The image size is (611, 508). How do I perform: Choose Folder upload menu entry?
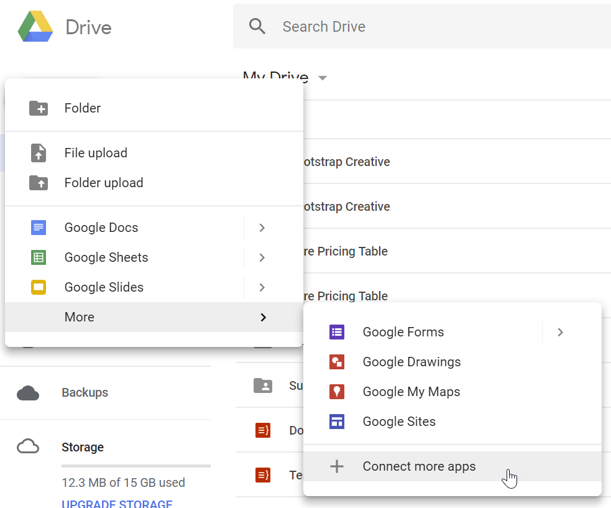[154, 182]
